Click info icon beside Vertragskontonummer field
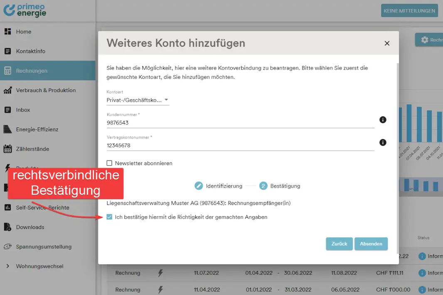 pyautogui.click(x=383, y=142)
